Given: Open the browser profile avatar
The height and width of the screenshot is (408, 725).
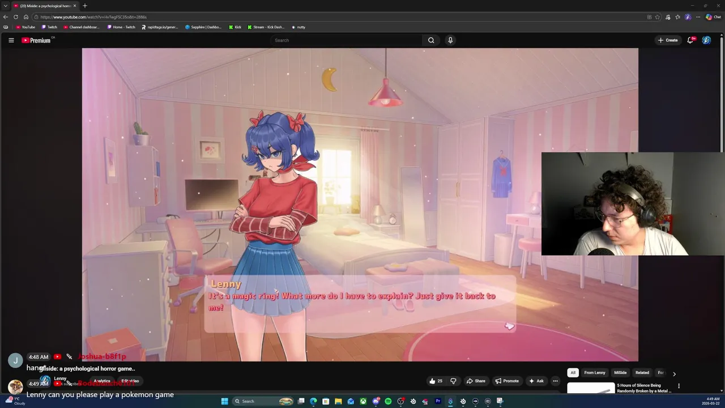Looking at the screenshot, I should pyautogui.click(x=688, y=17).
